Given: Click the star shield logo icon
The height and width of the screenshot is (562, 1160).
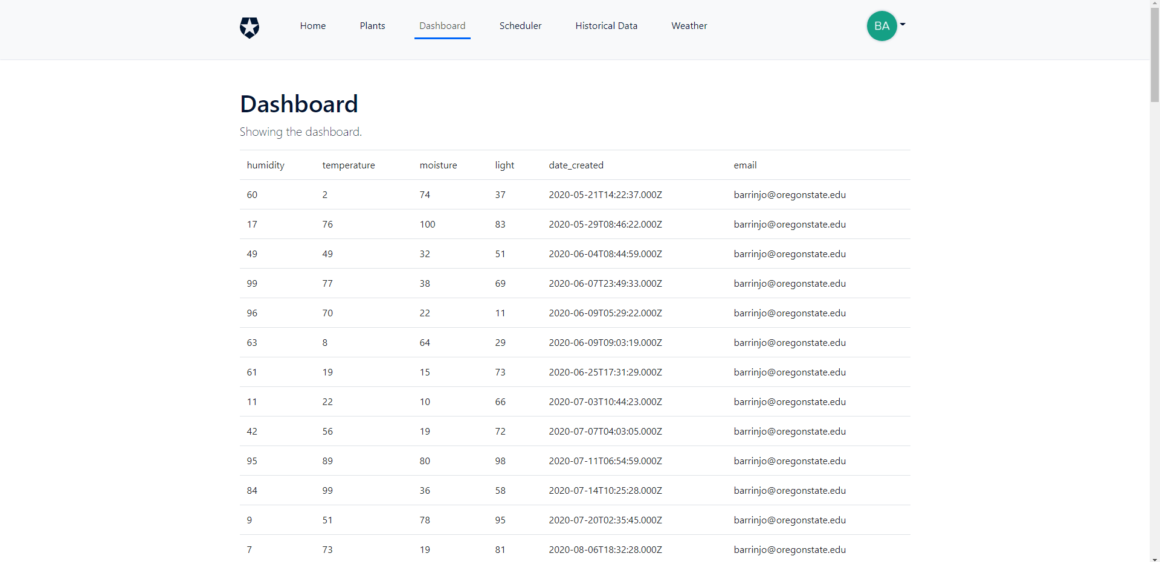Looking at the screenshot, I should [x=249, y=27].
